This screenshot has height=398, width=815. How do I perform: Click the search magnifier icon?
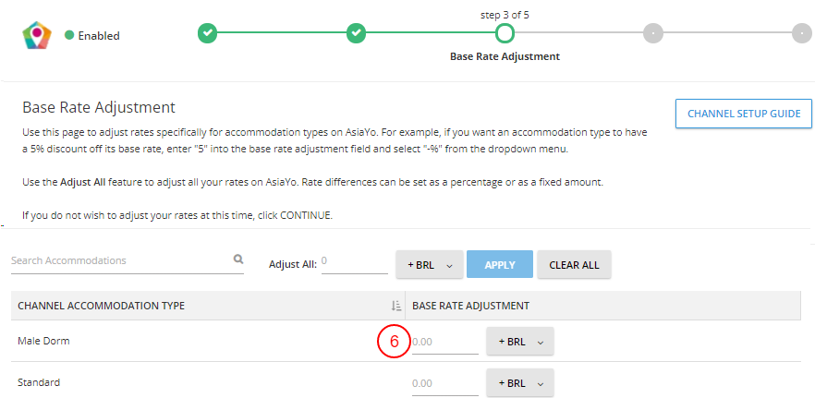[x=237, y=260]
